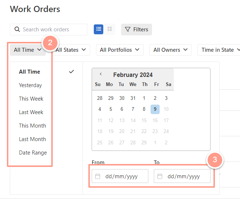
Task: Focus the Search work orders field
Action: pos(48,30)
